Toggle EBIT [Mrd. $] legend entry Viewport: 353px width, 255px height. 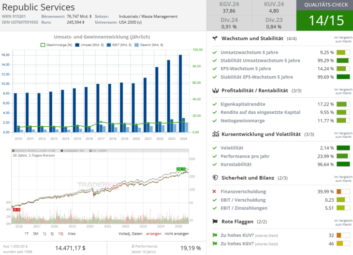pos(119,45)
